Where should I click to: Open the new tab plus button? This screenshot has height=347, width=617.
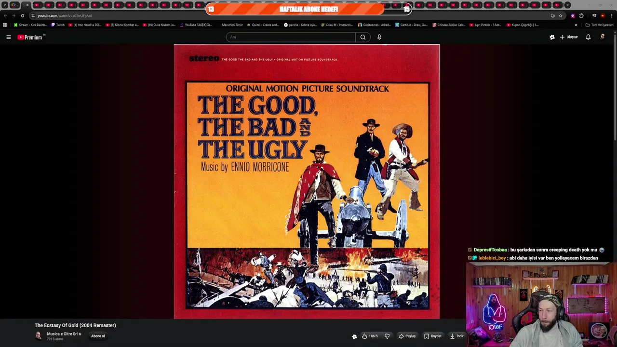[x=567, y=5]
